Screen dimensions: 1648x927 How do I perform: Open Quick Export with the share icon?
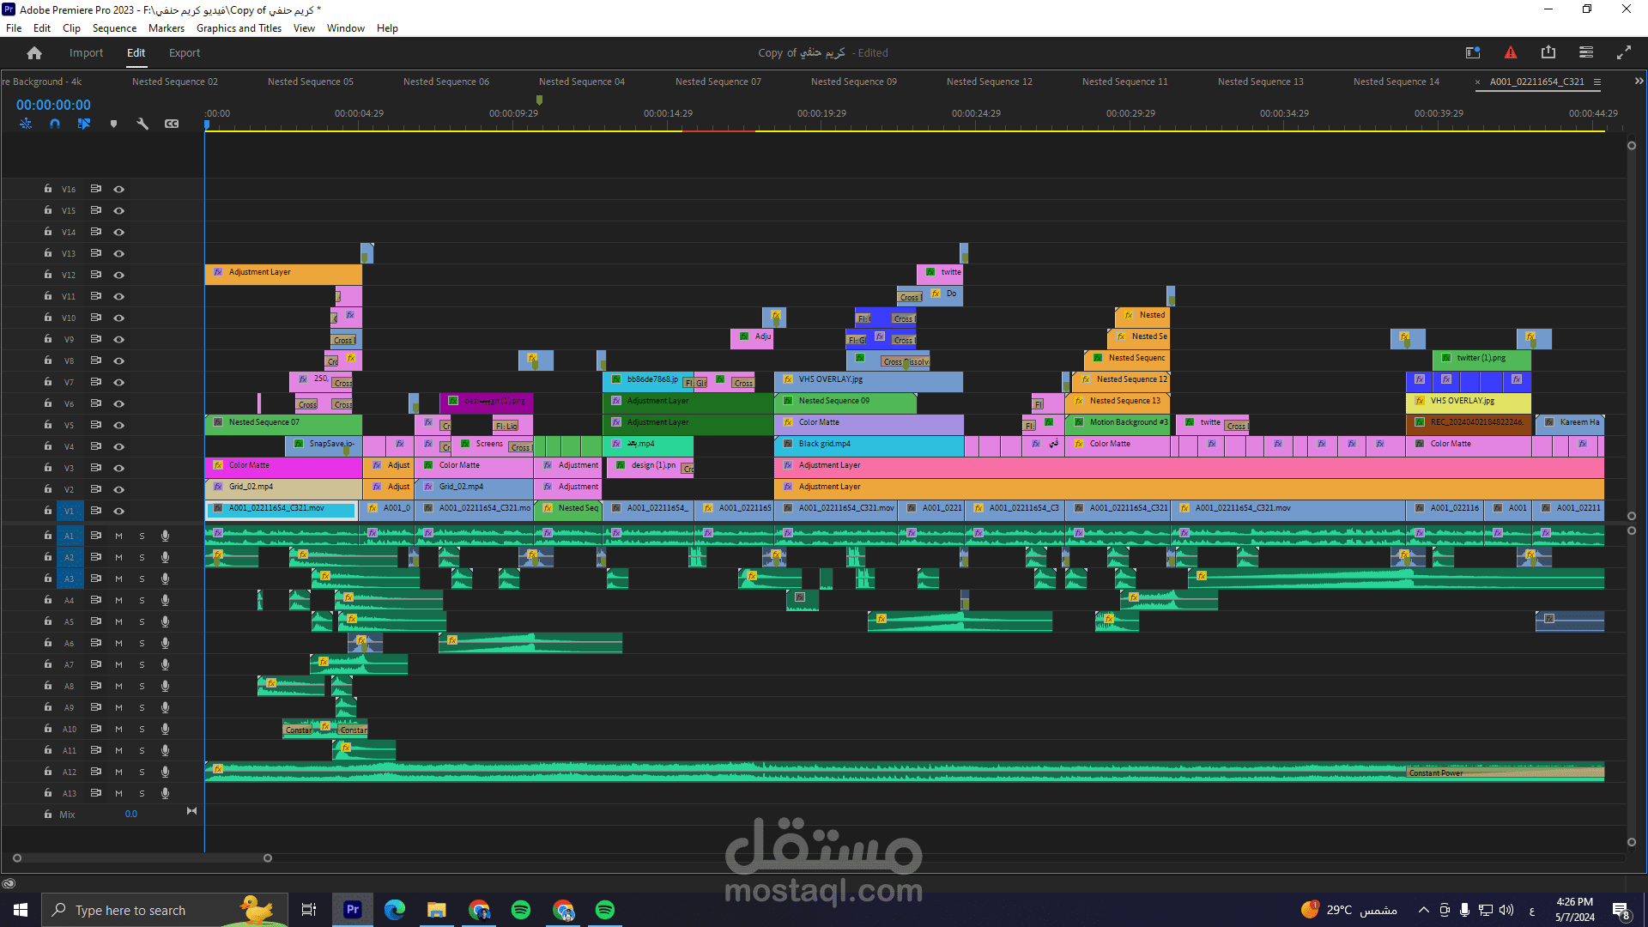click(x=1548, y=53)
